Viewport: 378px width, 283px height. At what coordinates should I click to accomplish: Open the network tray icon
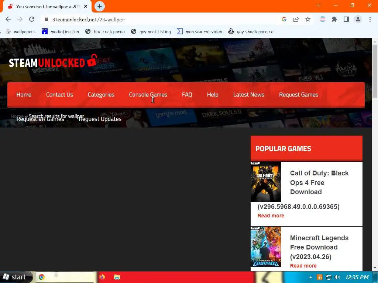[328, 277]
